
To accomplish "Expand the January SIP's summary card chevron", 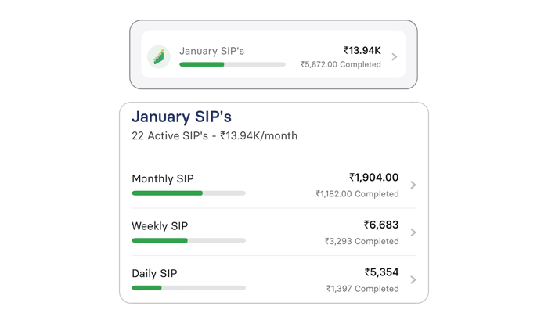I will 395,57.
